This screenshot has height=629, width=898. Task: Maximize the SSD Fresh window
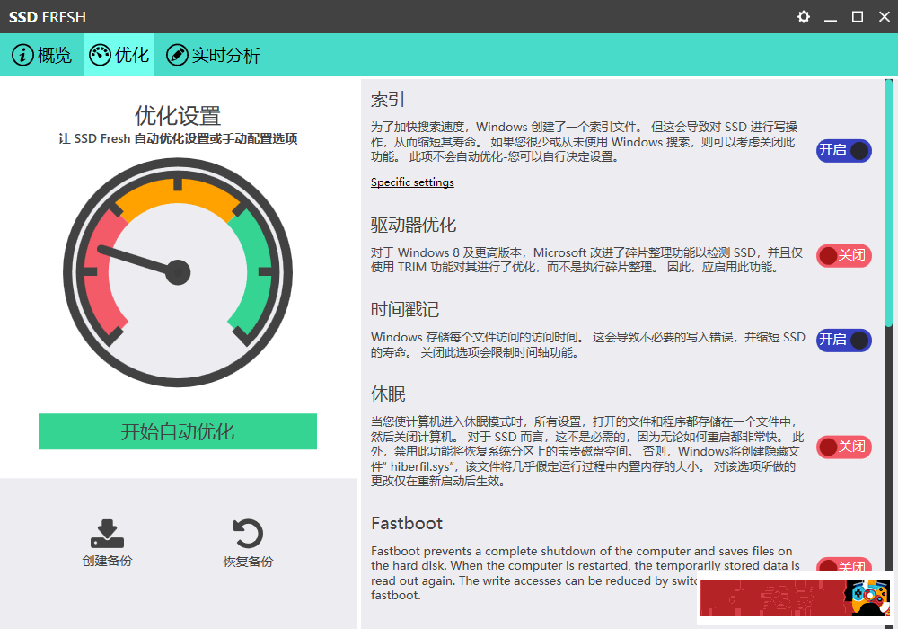click(x=858, y=16)
